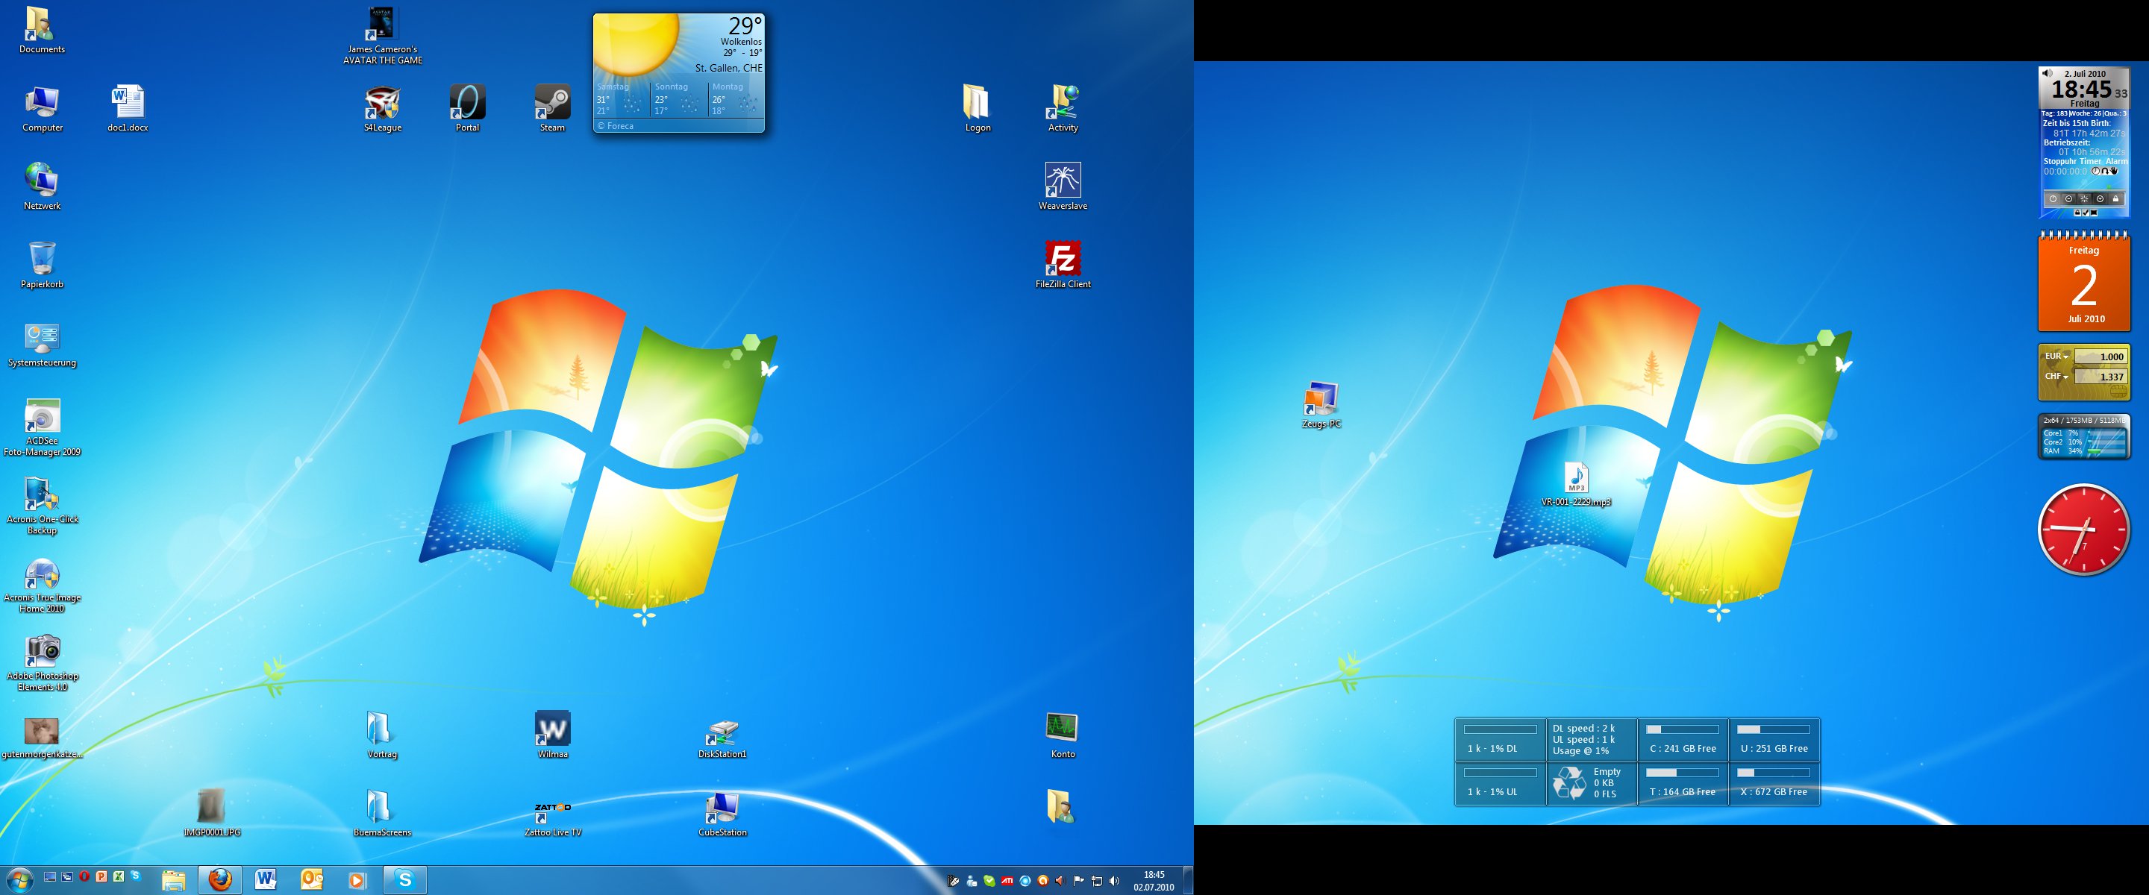
Task: Open the Montag forecast in weather gadget
Action: 736,98
